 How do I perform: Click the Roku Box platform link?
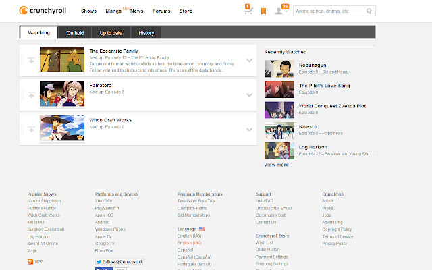(x=104, y=250)
